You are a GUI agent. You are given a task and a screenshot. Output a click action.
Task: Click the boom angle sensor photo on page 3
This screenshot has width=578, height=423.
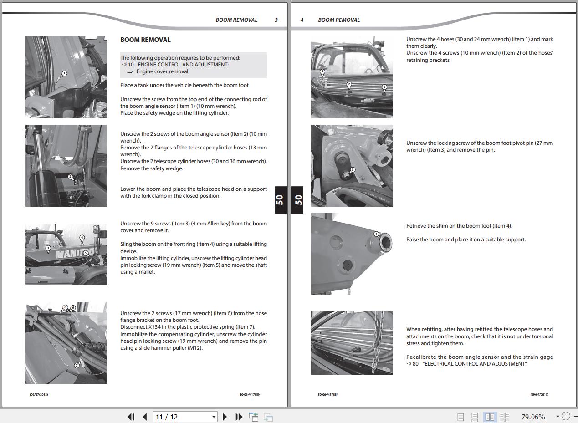coord(66,77)
